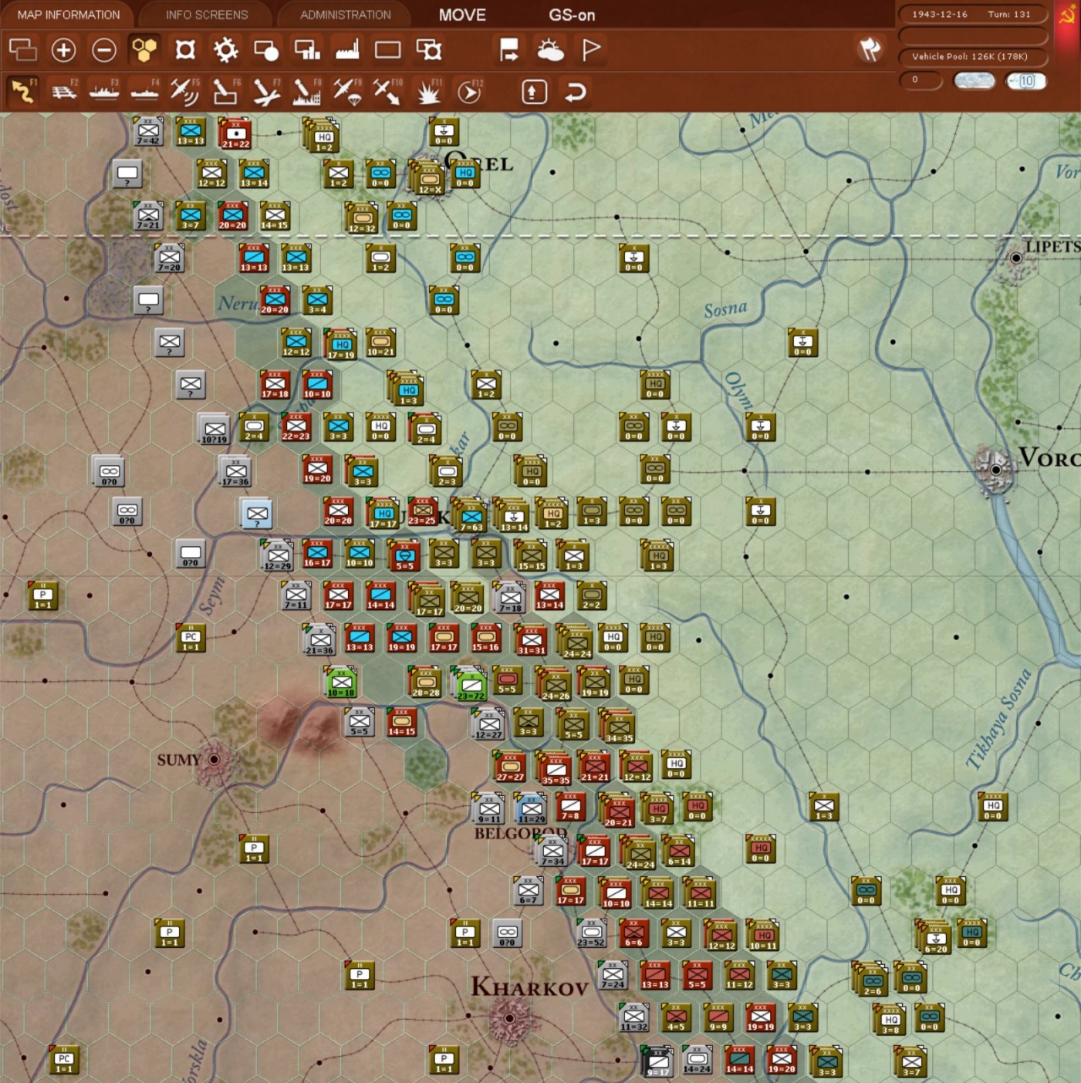Click the indicator showing number 10
Viewport: 1081px width, 1083px height.
coord(1025,81)
